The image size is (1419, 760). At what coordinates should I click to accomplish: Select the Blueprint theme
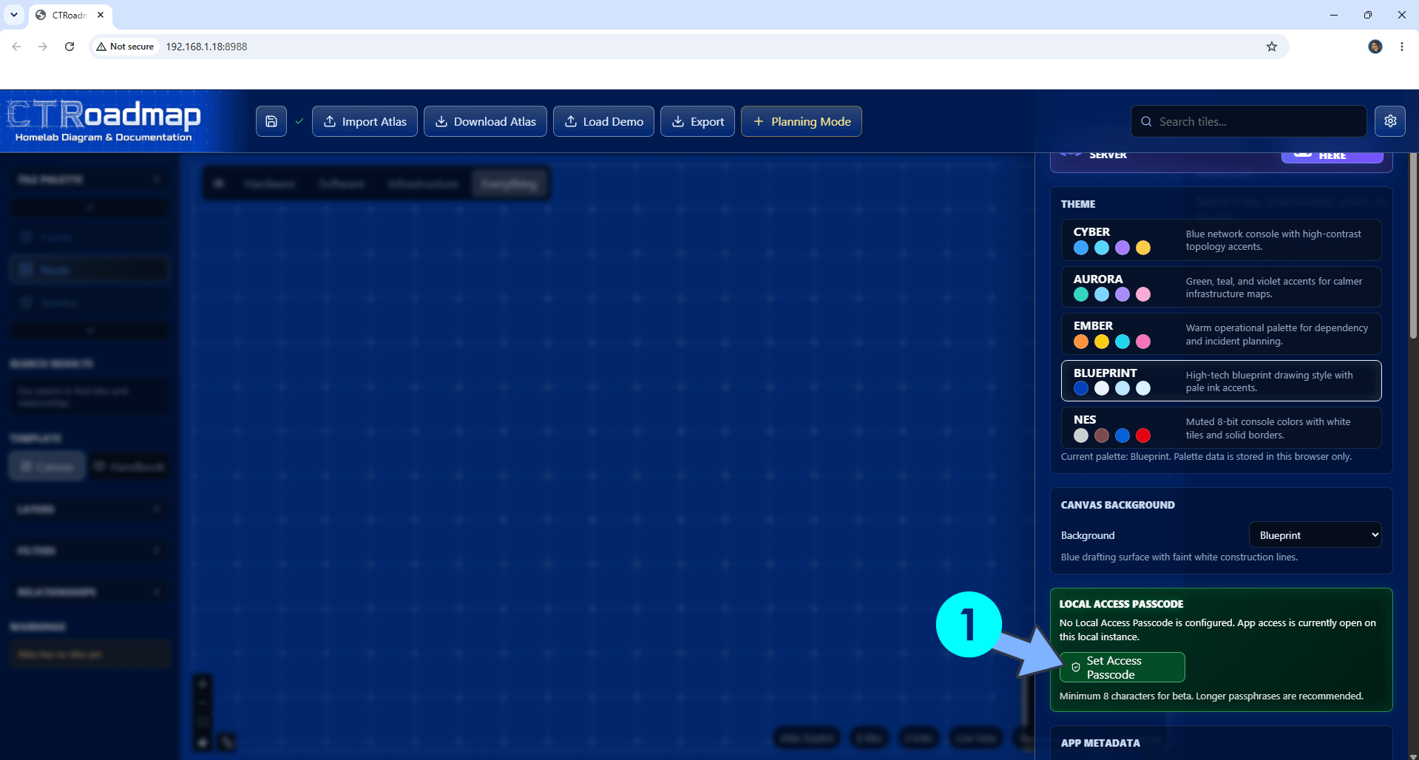pos(1221,381)
